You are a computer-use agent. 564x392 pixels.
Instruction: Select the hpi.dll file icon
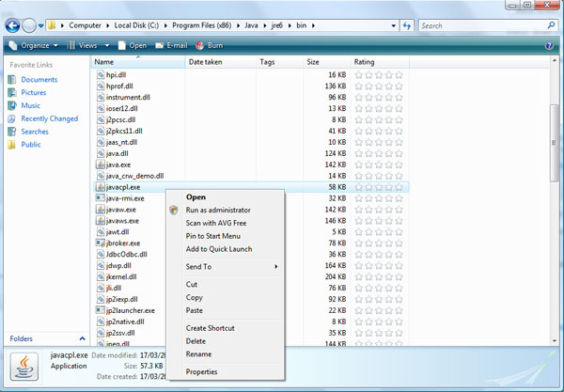101,75
